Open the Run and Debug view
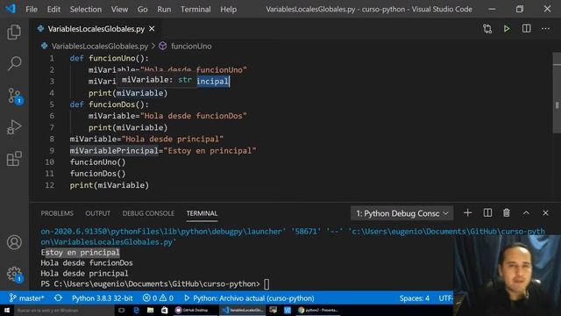Image resolution: width=561 pixels, height=316 pixels. point(14,127)
